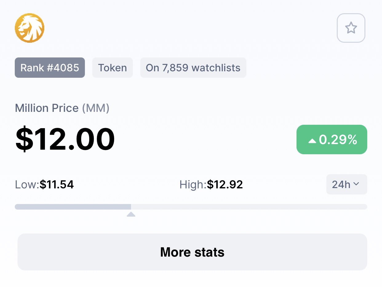Click the Million token lion logo

tap(30, 28)
